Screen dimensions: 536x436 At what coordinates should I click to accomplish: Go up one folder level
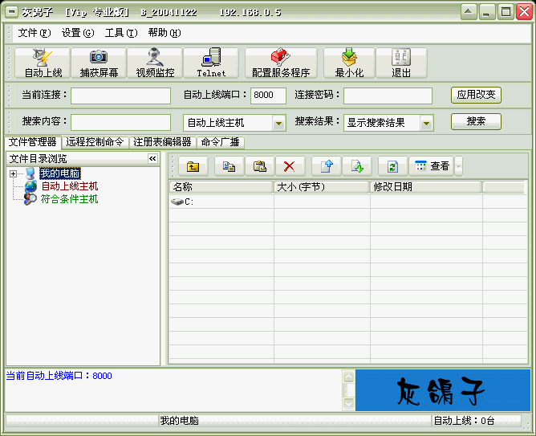click(x=193, y=166)
